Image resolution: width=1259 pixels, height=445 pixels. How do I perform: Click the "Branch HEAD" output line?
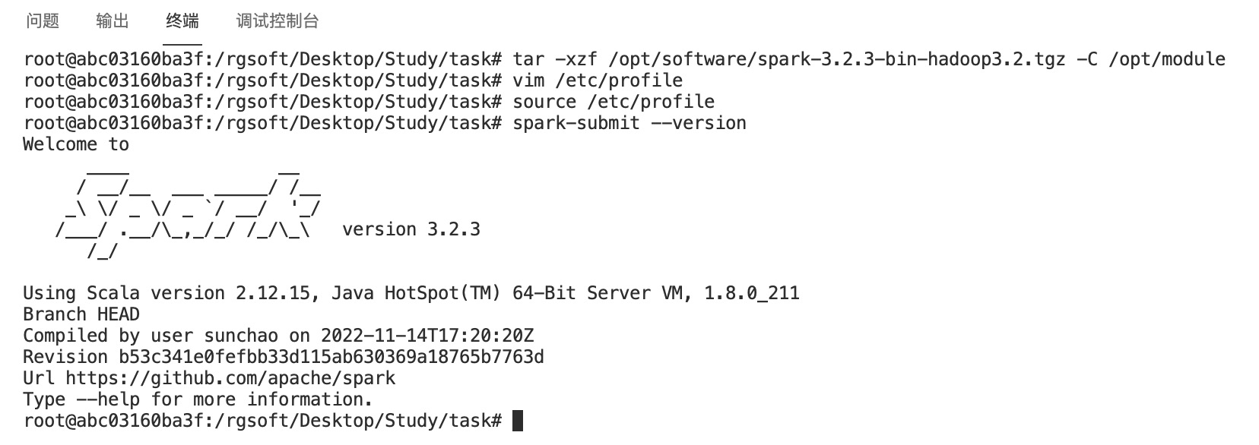click(81, 314)
